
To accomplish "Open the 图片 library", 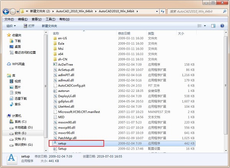I will pos(15,87).
